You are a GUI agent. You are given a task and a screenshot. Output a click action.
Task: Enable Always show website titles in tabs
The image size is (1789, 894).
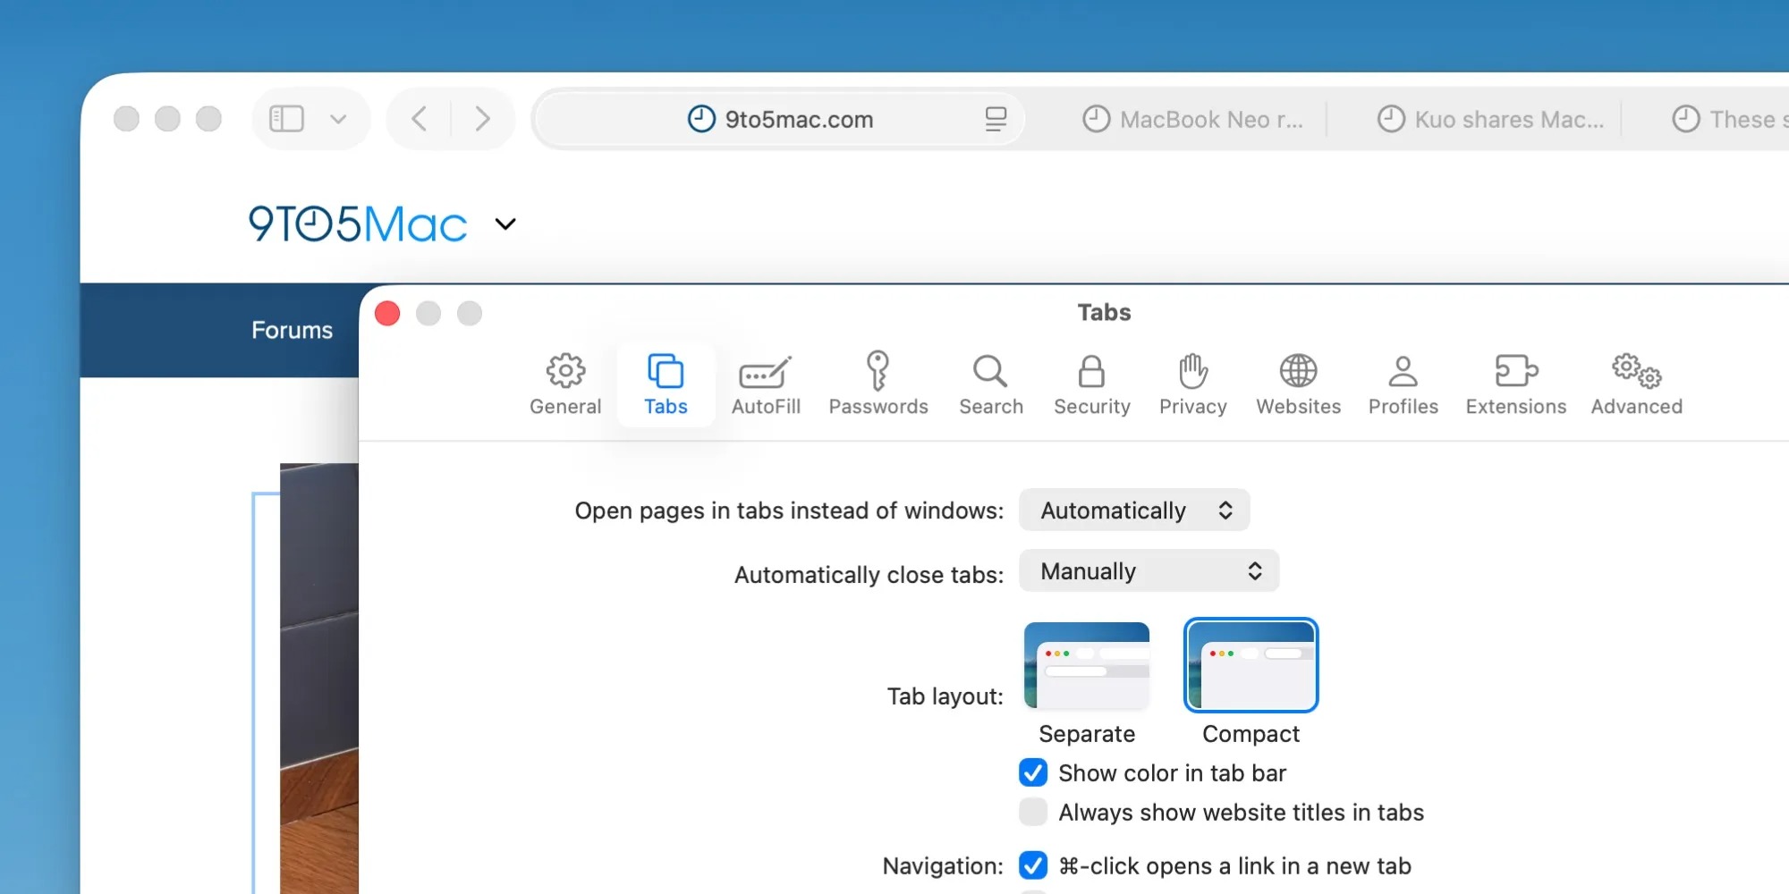pyautogui.click(x=1033, y=812)
